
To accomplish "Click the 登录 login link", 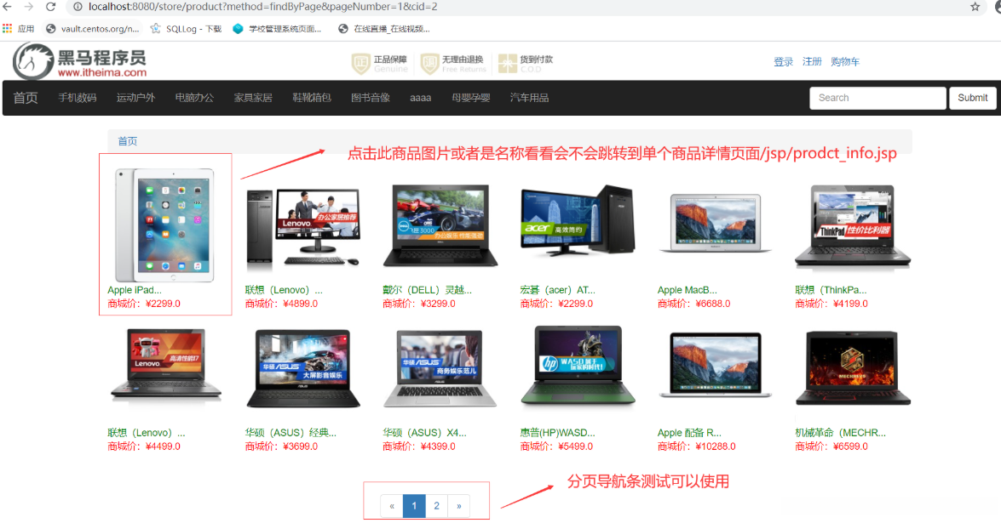I will [783, 61].
